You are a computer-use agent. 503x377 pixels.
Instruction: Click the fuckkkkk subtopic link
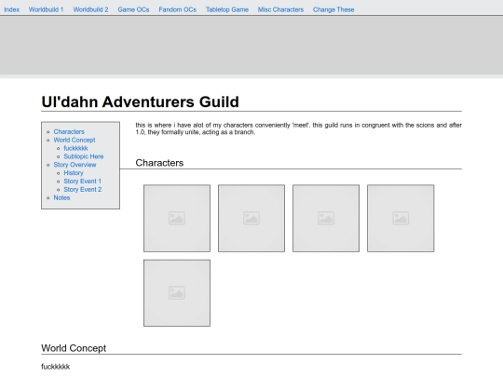pyautogui.click(x=75, y=148)
